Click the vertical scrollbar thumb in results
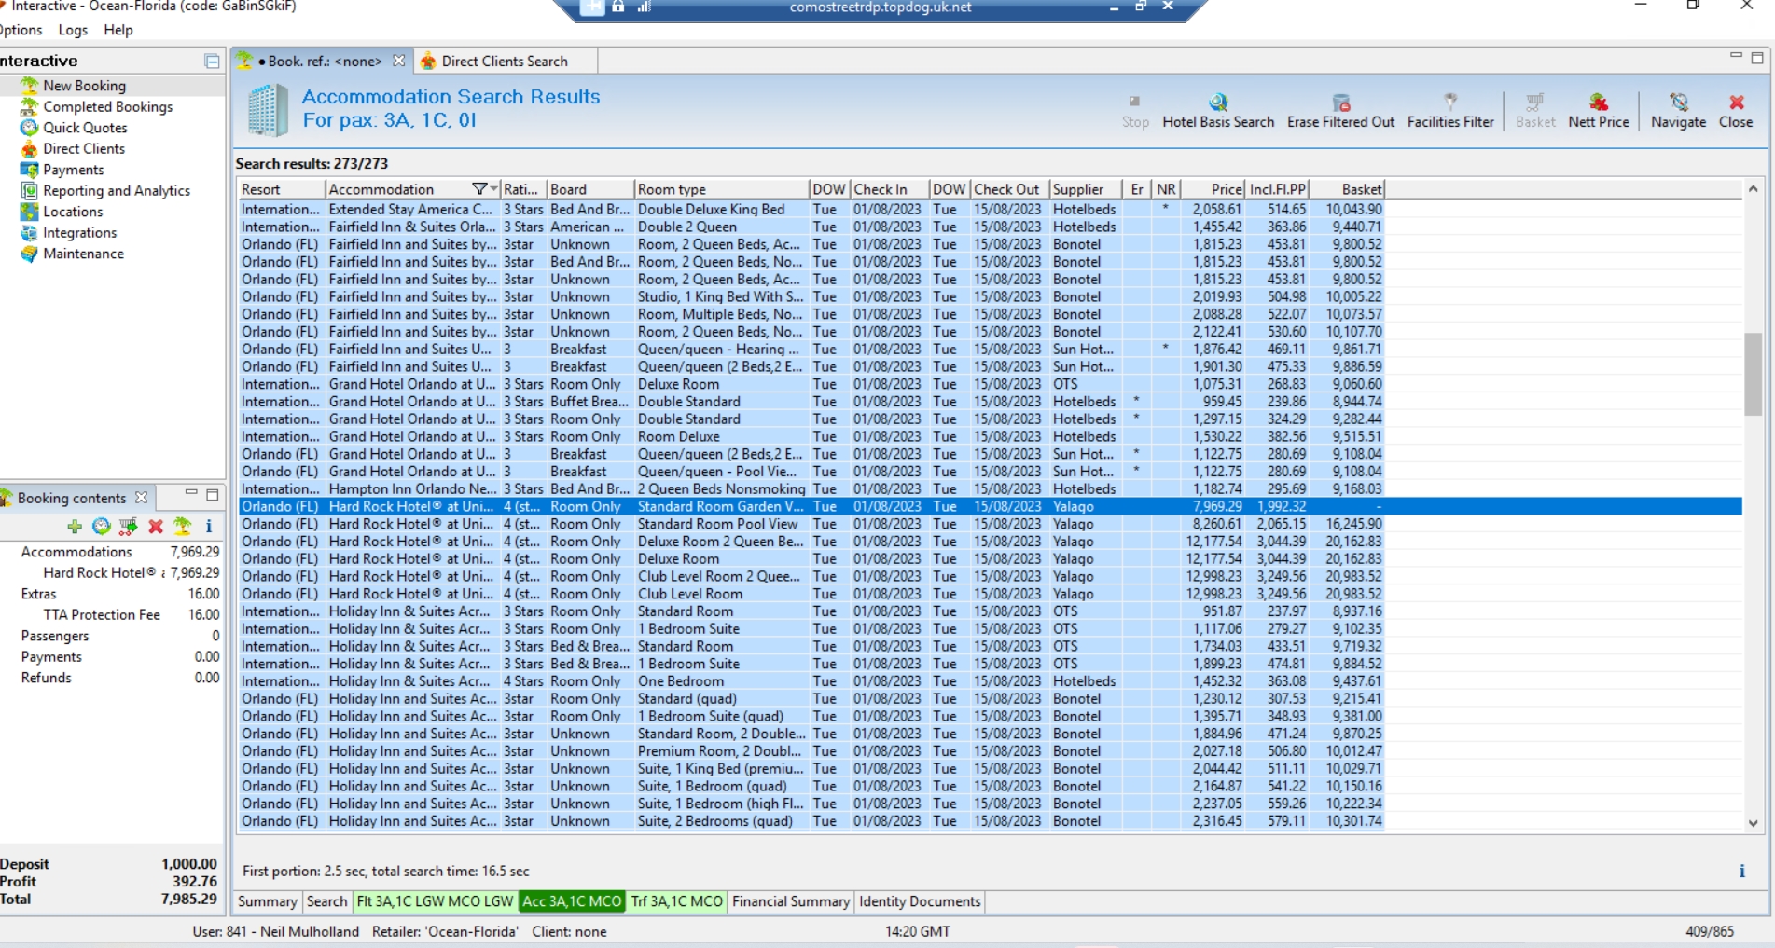 click(1753, 373)
